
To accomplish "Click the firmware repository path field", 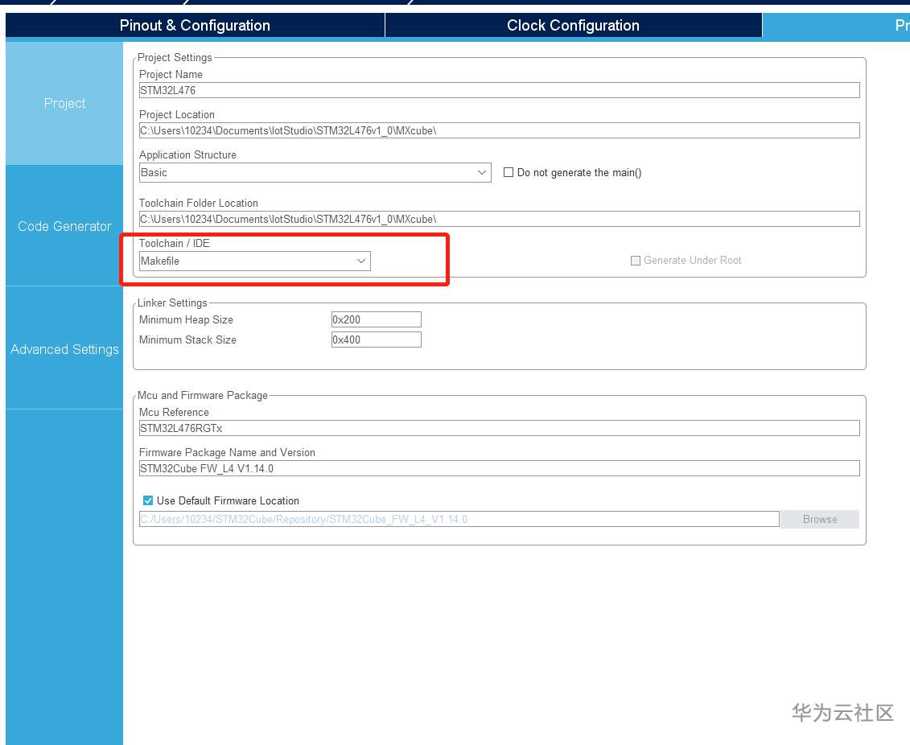I will (459, 519).
